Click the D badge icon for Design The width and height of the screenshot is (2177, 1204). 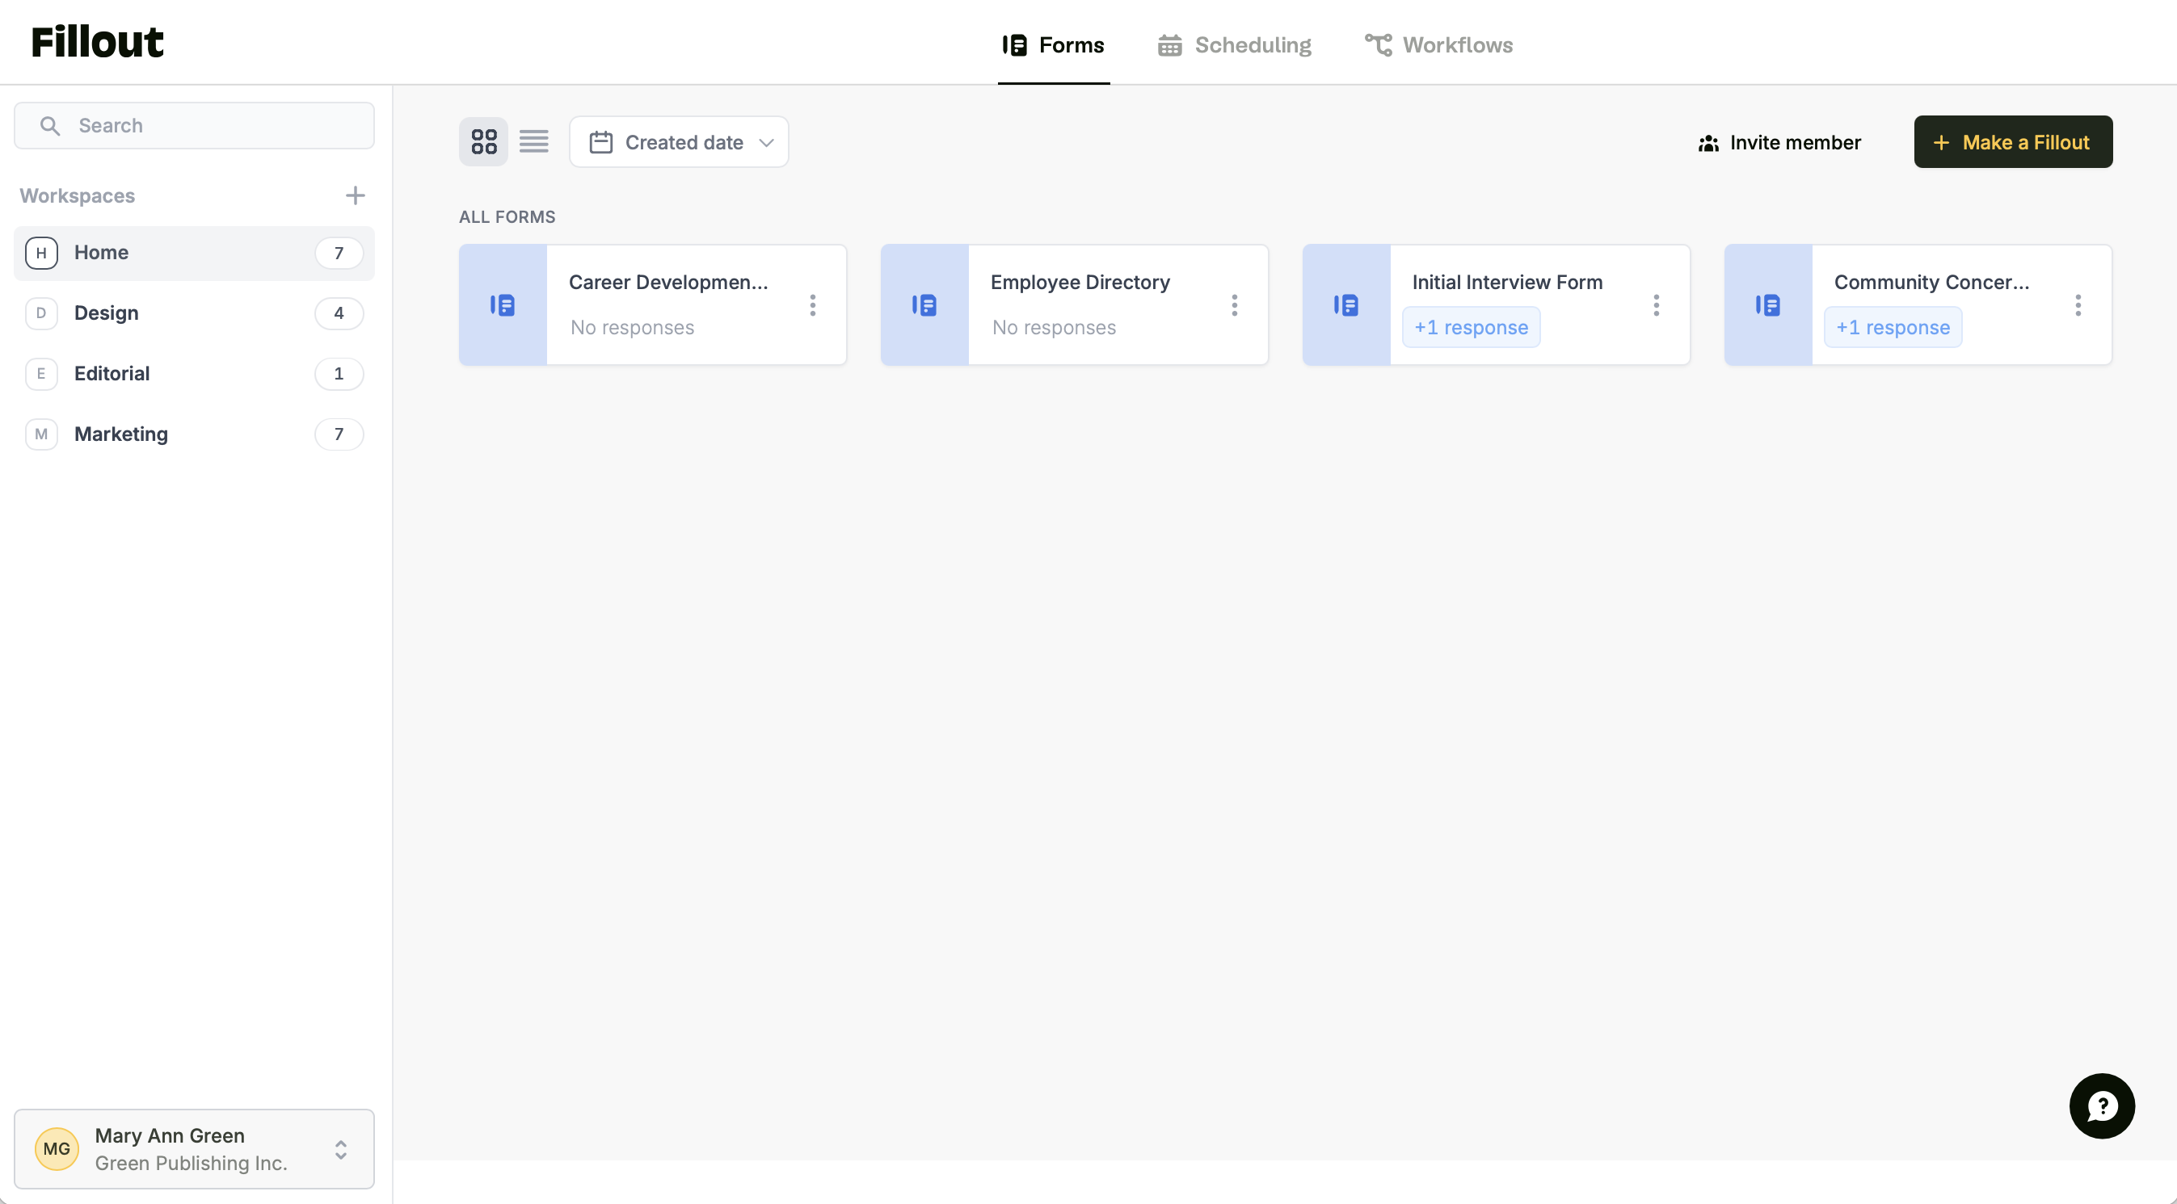click(x=41, y=313)
